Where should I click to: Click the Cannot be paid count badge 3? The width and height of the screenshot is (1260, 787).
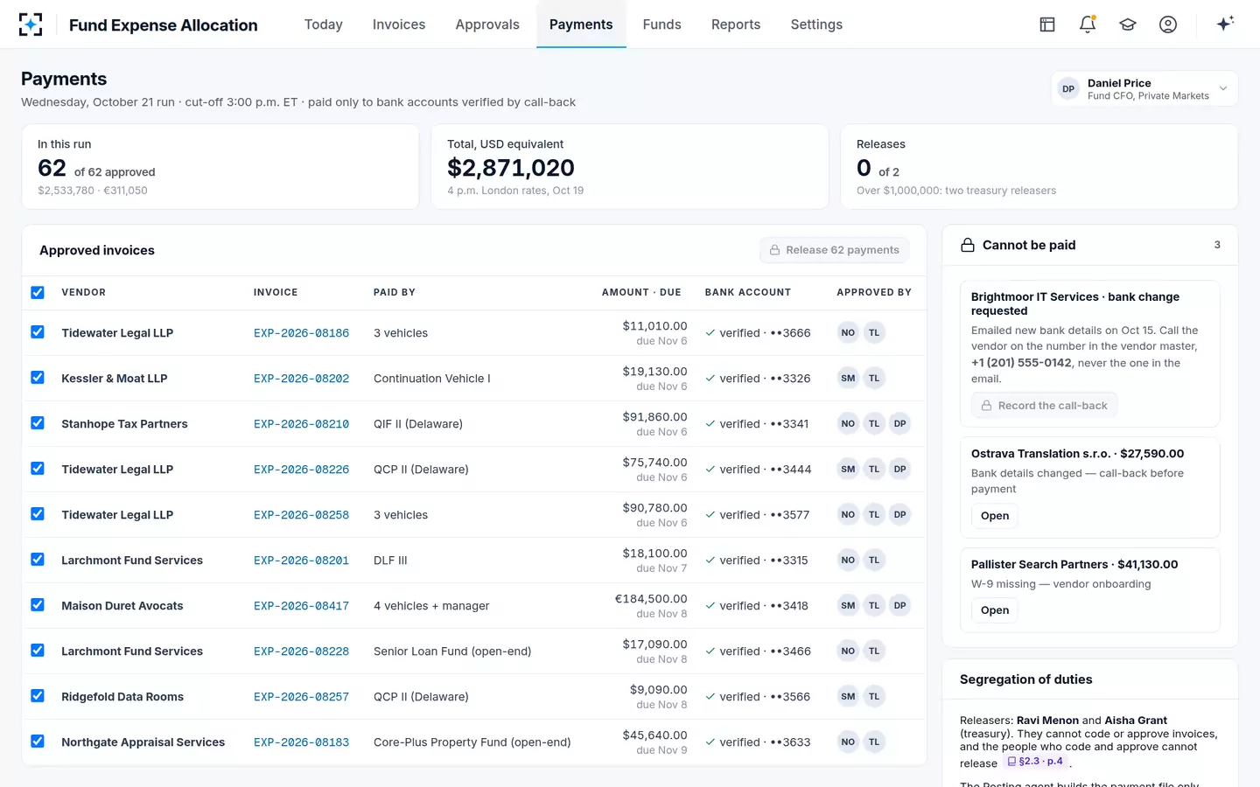point(1217,245)
